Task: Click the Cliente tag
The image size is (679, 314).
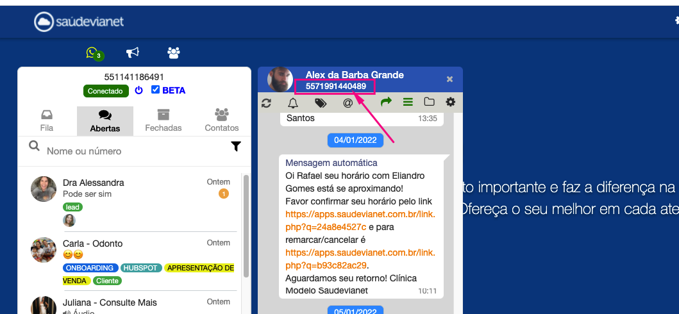Action: pos(107,281)
